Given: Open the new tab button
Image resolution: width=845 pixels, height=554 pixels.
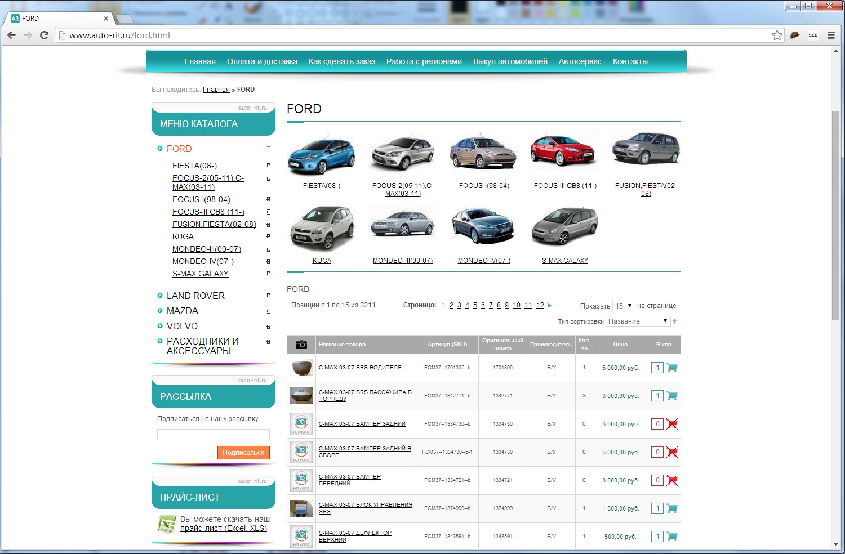Looking at the screenshot, I should point(124,19).
